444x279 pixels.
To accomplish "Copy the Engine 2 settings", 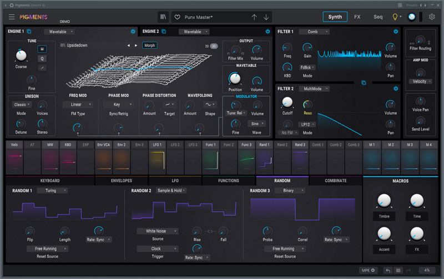I will pos(164,32).
